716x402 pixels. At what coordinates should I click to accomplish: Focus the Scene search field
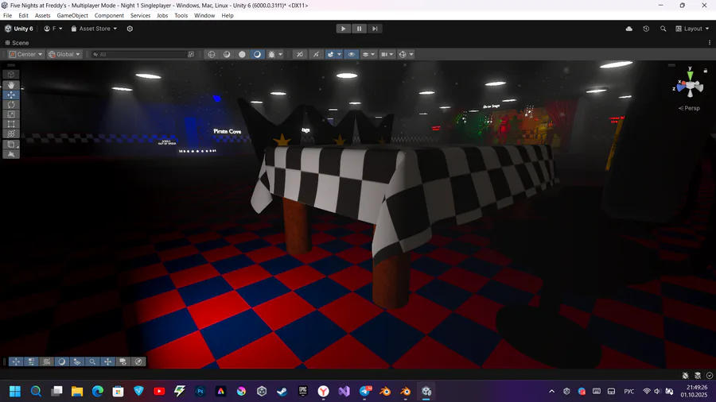tap(142, 54)
